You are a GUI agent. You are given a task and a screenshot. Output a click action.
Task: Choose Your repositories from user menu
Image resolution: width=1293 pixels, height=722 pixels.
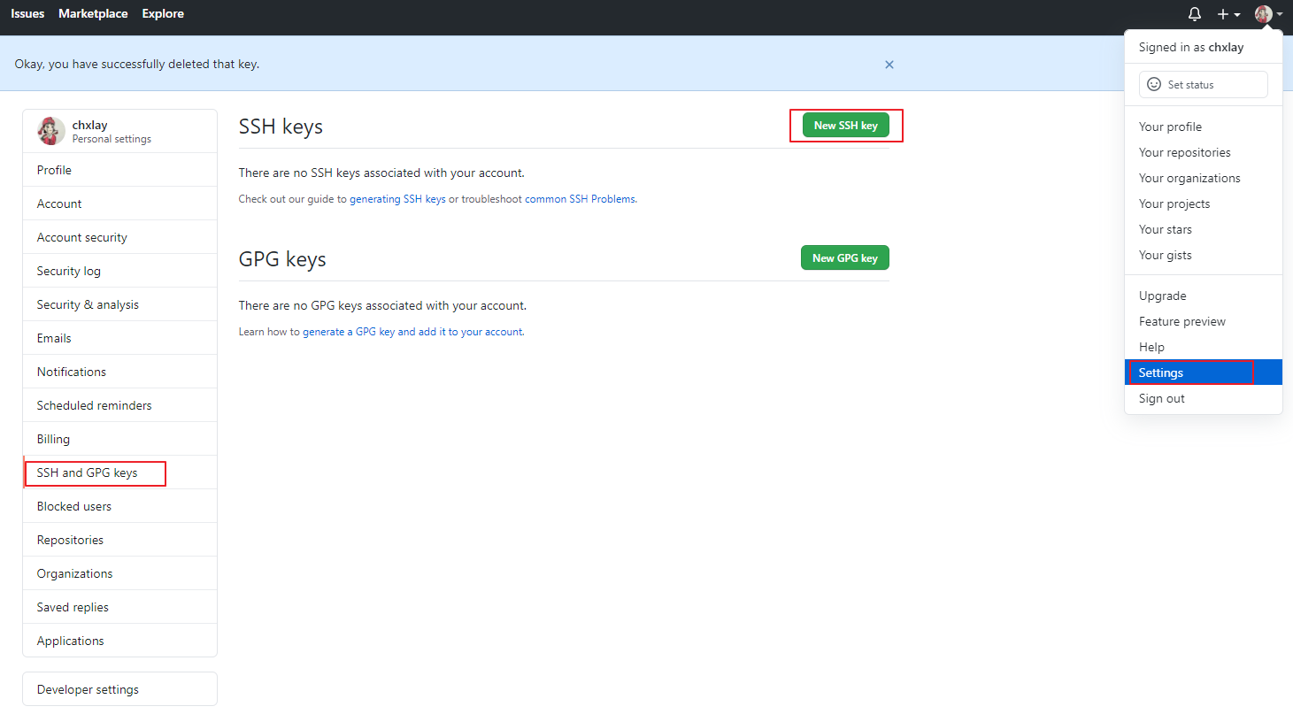[x=1203, y=152]
